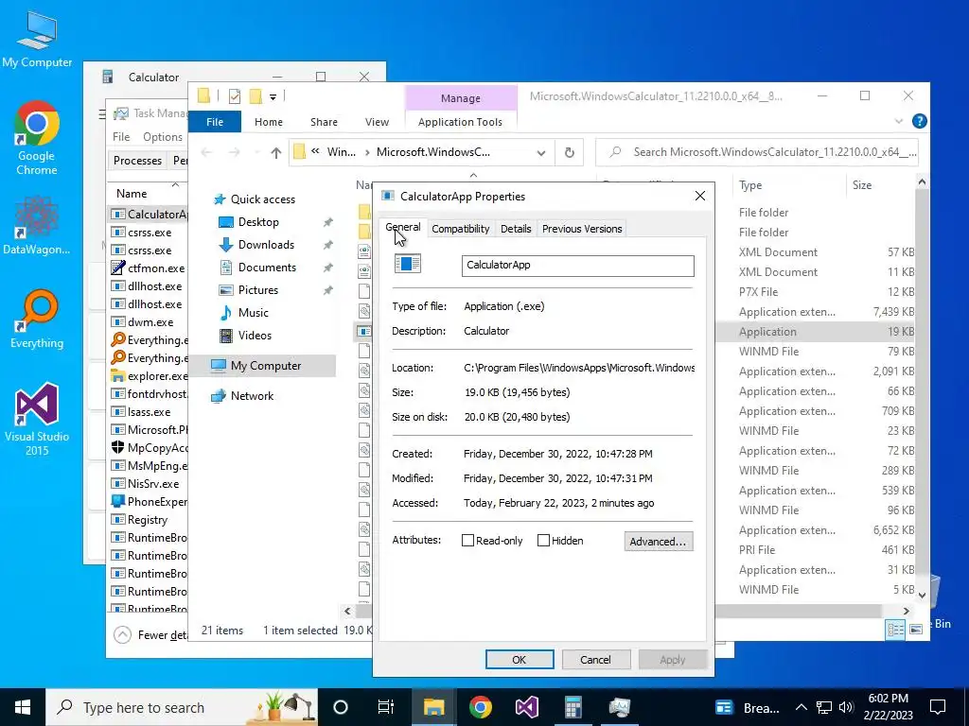Open Everything search desktop shortcut
The width and height of the screenshot is (969, 726).
point(37,319)
